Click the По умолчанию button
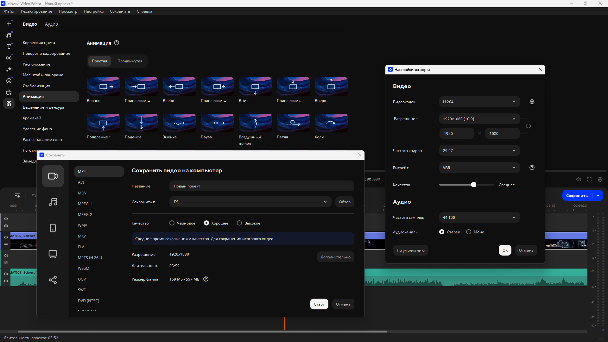This screenshot has width=608, height=342. (x=410, y=250)
